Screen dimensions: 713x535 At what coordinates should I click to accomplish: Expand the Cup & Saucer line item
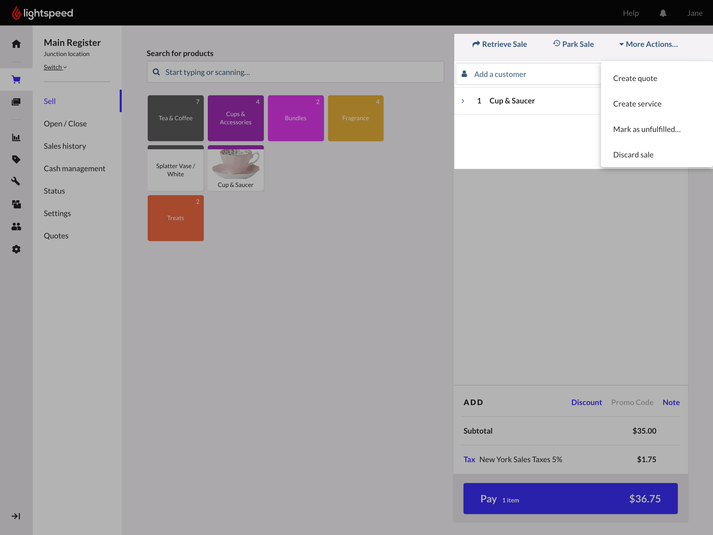coord(463,101)
